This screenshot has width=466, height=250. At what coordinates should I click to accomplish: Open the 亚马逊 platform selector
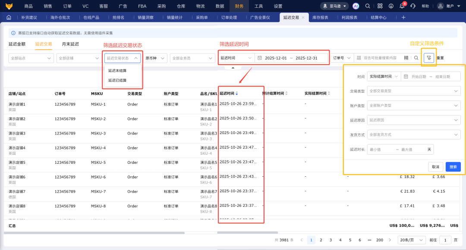[x=335, y=6]
